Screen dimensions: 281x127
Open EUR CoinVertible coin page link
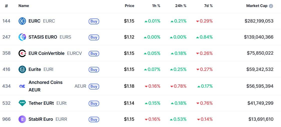46,53
